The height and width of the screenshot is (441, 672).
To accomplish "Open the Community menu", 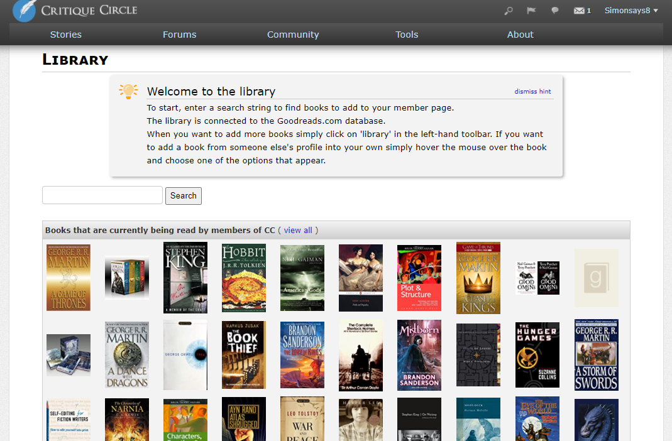I will pyautogui.click(x=293, y=35).
